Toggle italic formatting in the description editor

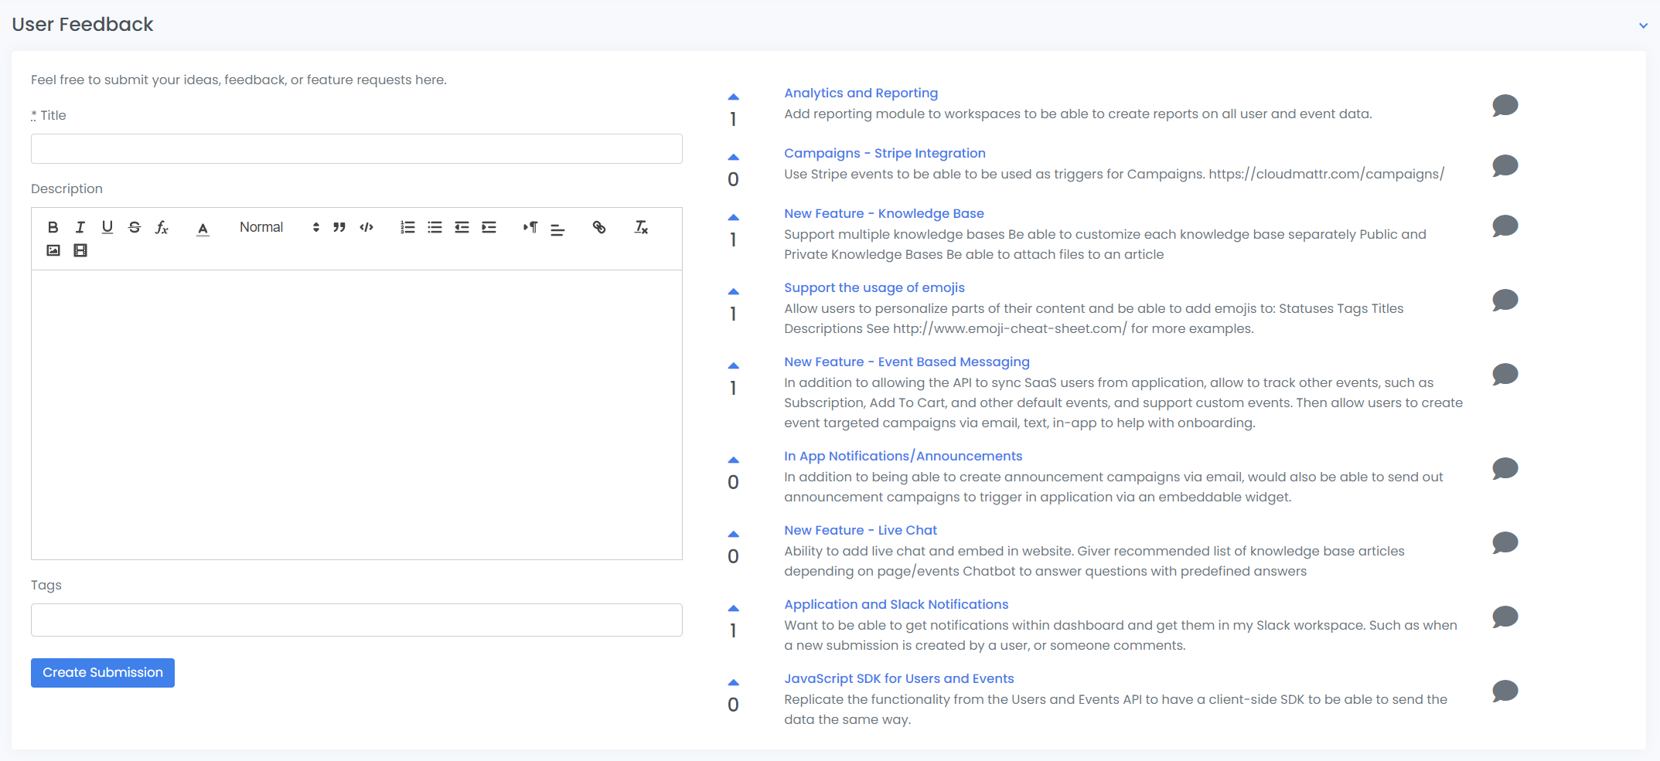[80, 227]
